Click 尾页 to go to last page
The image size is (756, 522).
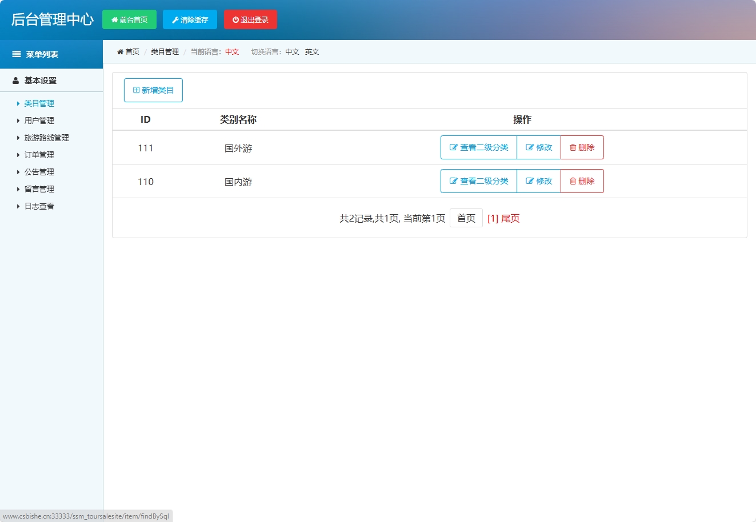tap(510, 218)
